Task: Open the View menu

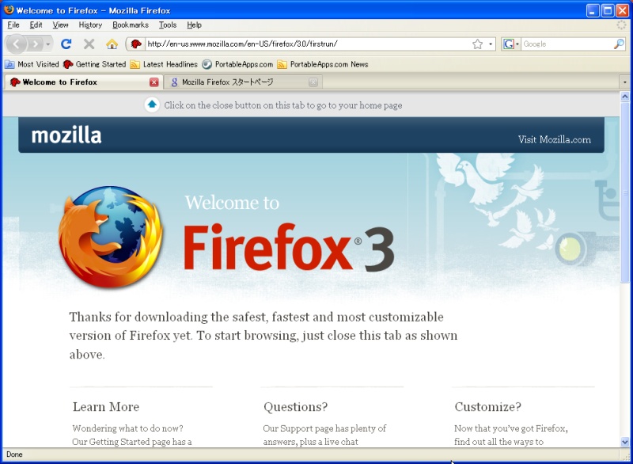Action: point(61,25)
